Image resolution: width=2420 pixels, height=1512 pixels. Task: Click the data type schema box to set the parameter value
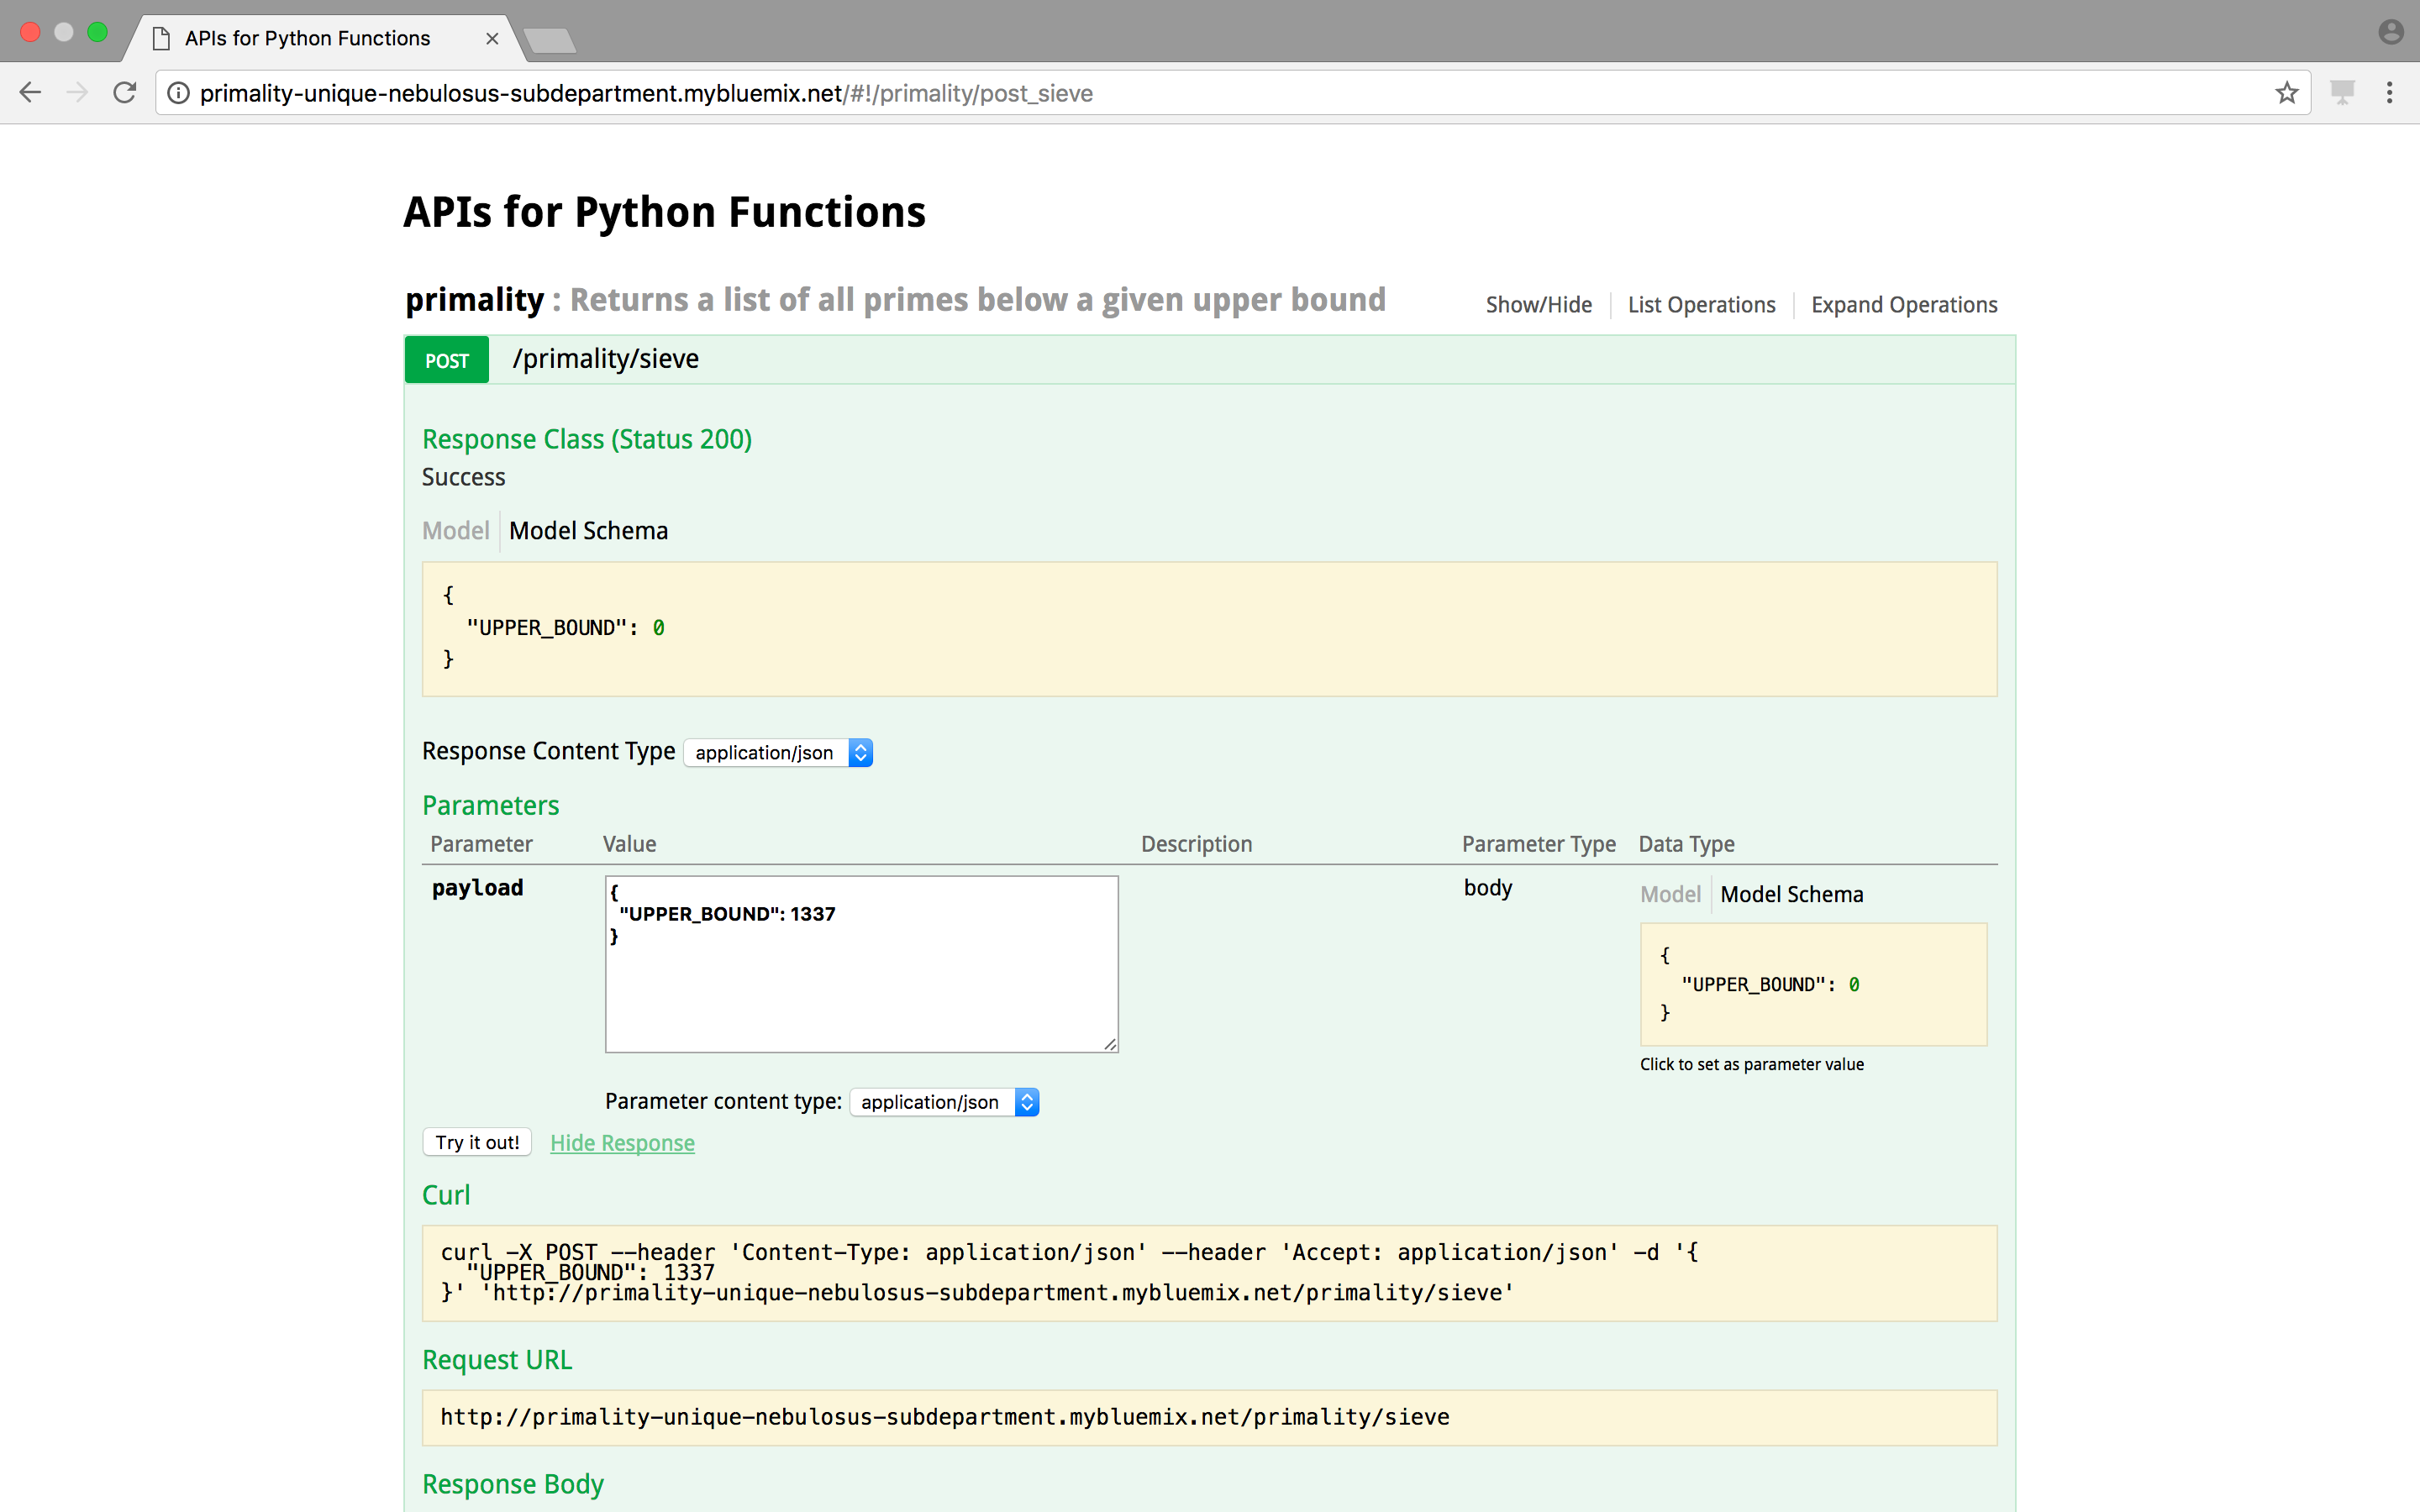click(x=1812, y=985)
